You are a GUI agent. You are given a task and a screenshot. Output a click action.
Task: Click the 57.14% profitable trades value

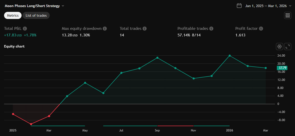184,35
